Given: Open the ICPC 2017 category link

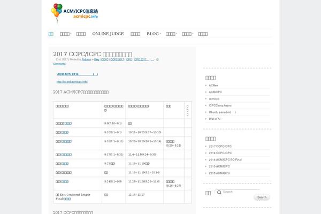Looking at the screenshot, I should click(x=141, y=59).
